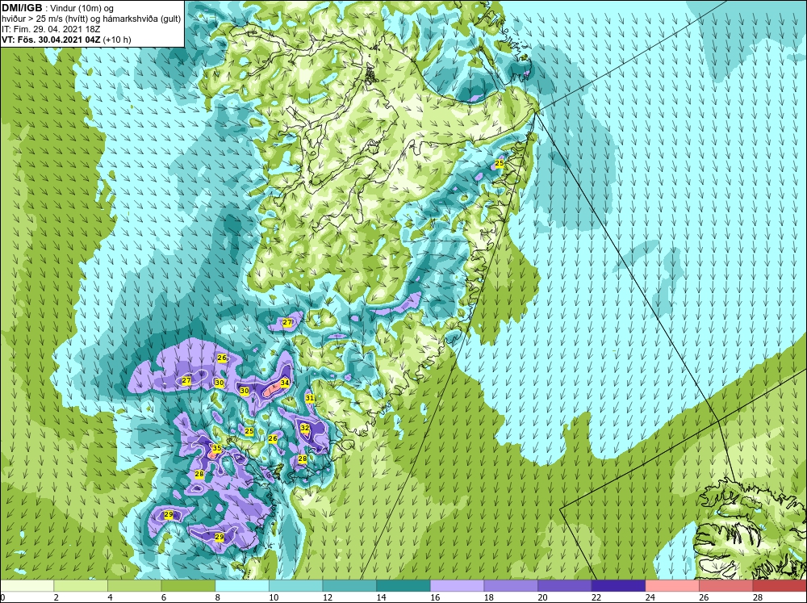Click the "DMI/IGB" title text
Image resolution: width=807 pixels, height=603 pixels.
tap(22, 8)
